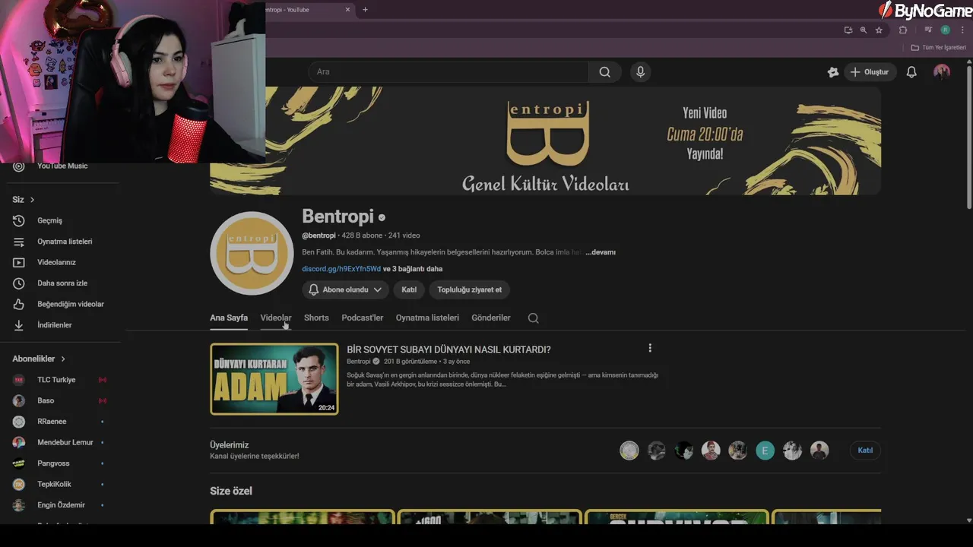This screenshot has width=973, height=547.
Task: Open the BİR SOVYET SUBAYI video title
Action: tap(448, 349)
